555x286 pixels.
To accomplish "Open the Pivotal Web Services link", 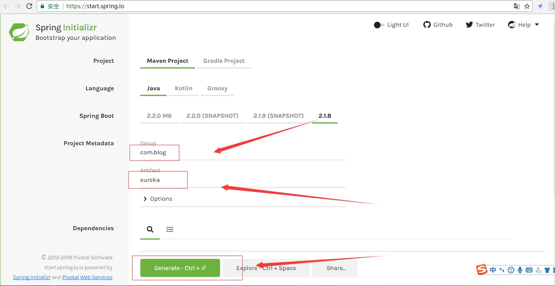I will pyautogui.click(x=87, y=277).
